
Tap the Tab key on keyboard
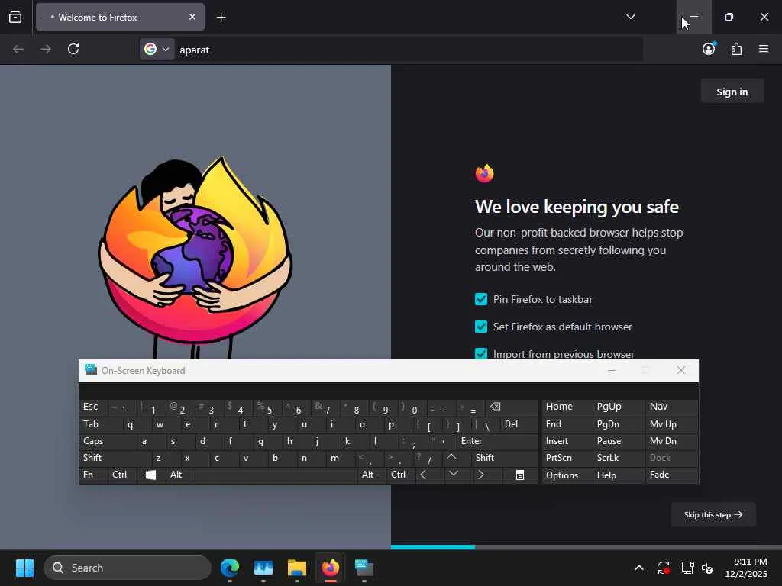click(100, 424)
